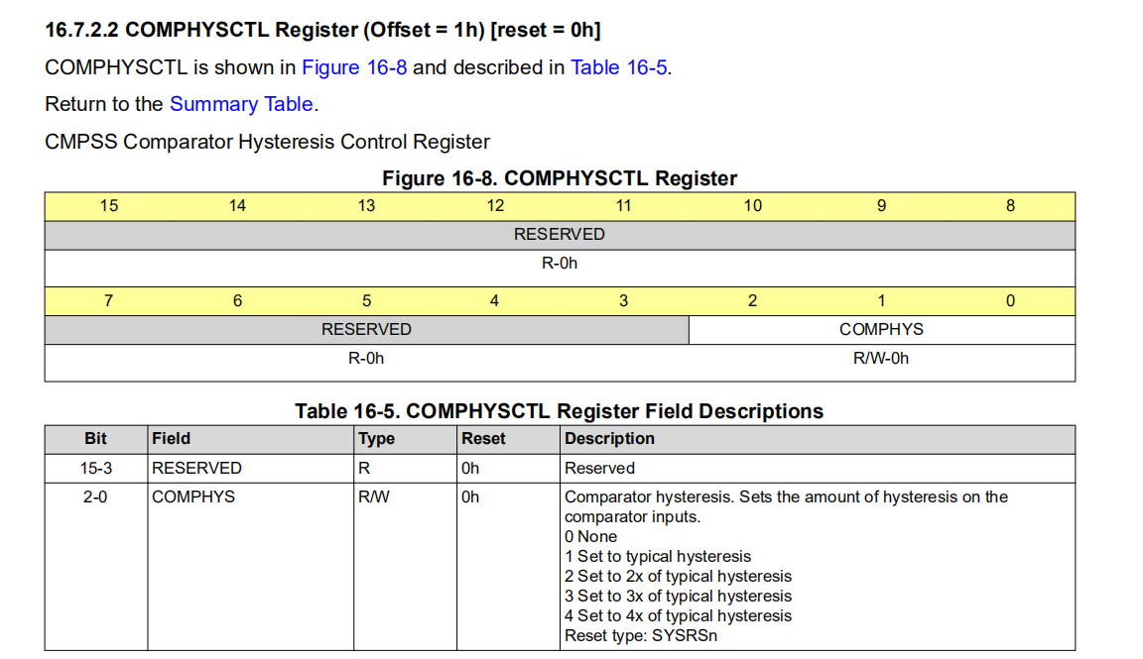Click the 15-3 bit range cell
Viewport: 1143px width, 659px height.
(x=96, y=468)
